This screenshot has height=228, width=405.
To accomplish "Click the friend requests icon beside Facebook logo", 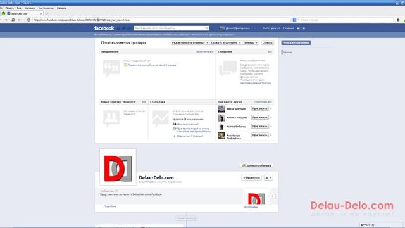I will [118, 28].
